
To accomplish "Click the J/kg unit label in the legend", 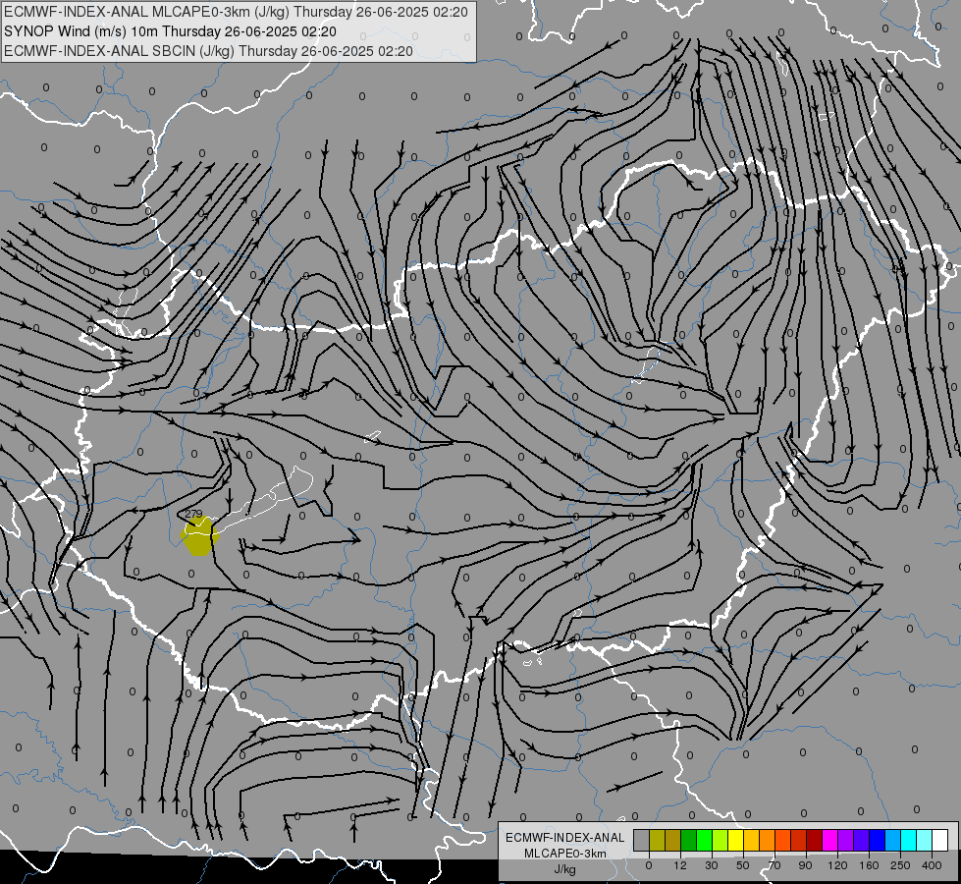I will 564,869.
